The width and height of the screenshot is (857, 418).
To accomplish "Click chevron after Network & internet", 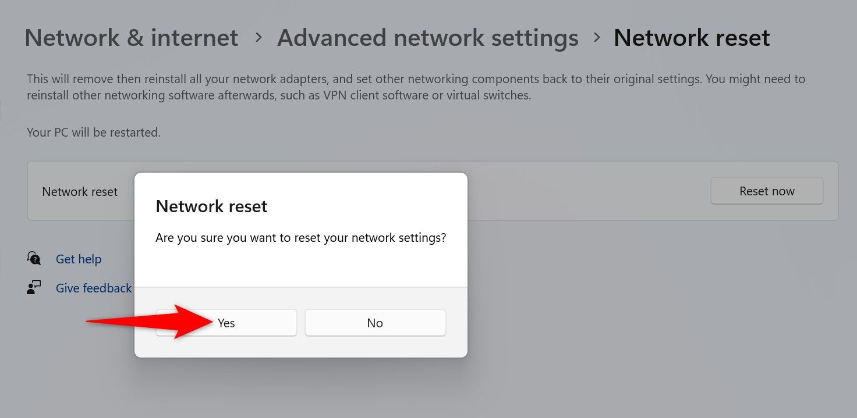I will click(x=258, y=38).
